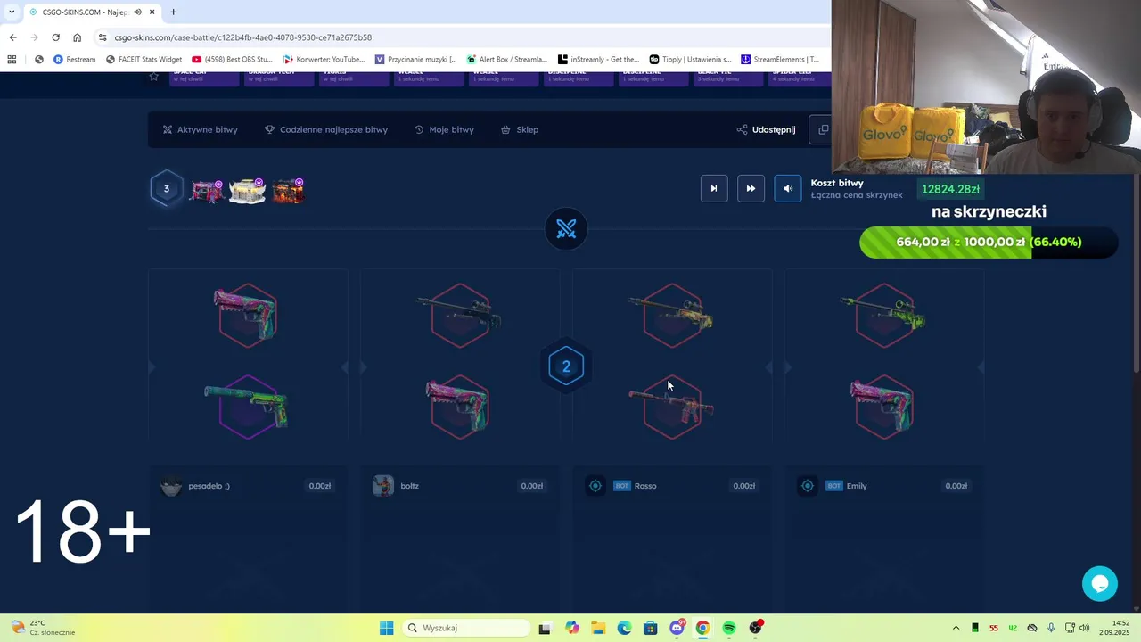Open Discord from taskbar
1141x642 pixels.
coord(677,628)
